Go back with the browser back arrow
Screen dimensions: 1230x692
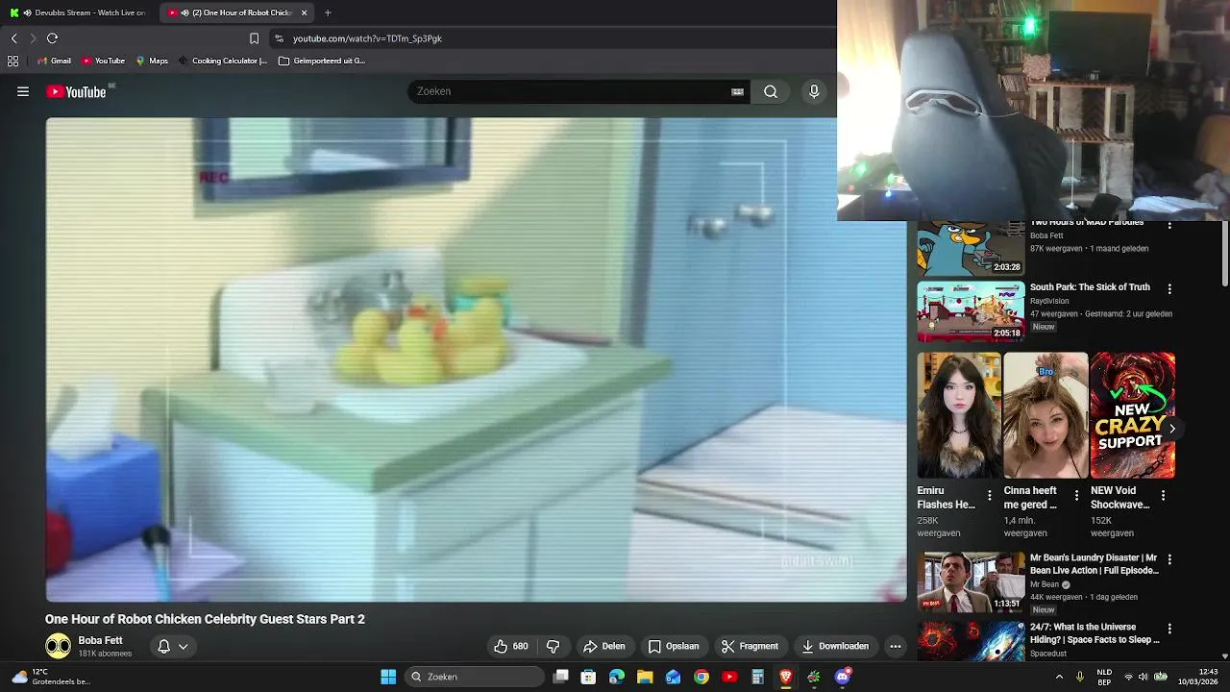point(13,38)
